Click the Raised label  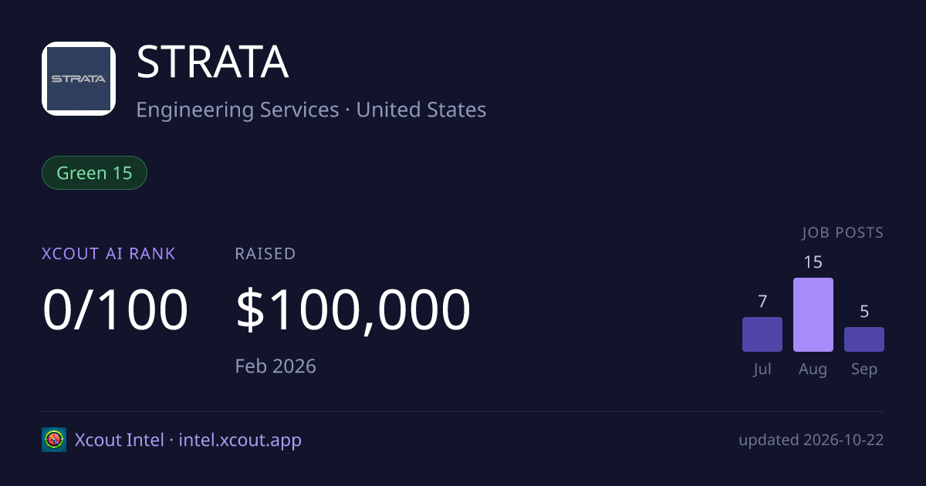tap(265, 253)
